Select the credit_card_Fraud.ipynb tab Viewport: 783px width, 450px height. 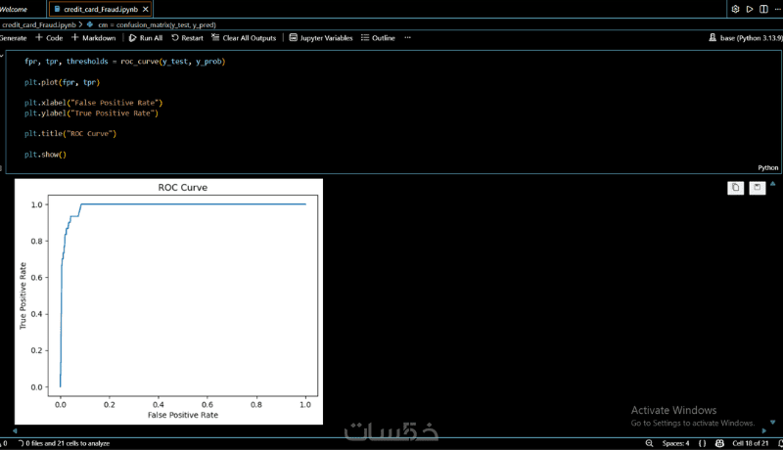pos(101,9)
